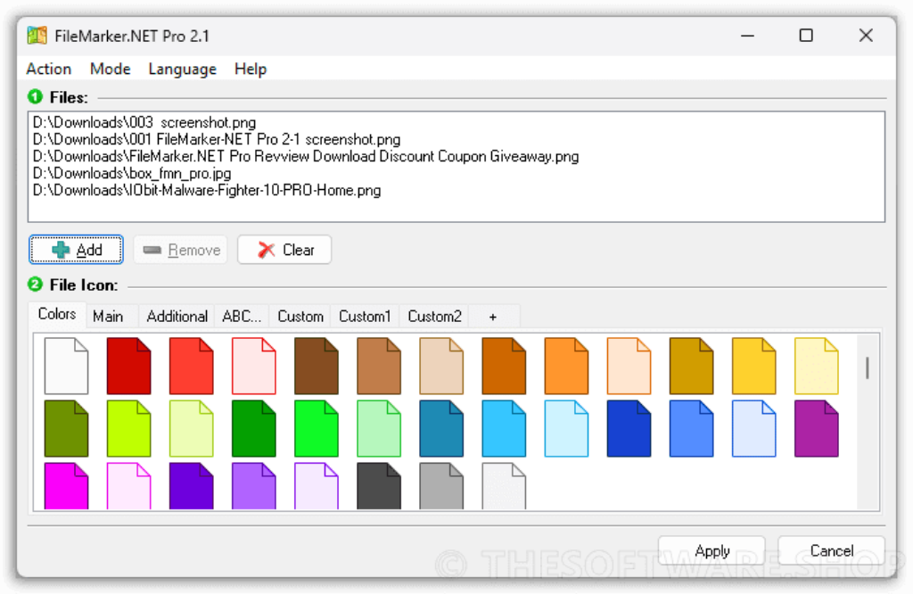The width and height of the screenshot is (913, 594).
Task: Cancel and close dialog
Action: 832,550
